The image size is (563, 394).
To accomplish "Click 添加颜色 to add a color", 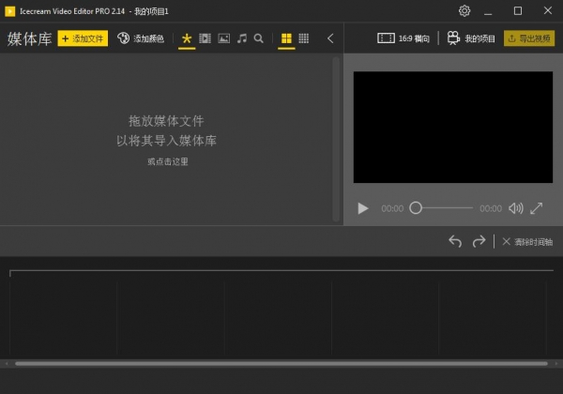I will 141,38.
